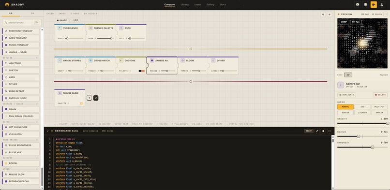Click the Themed Palette block icon
390x190 pixels.
(90, 28)
